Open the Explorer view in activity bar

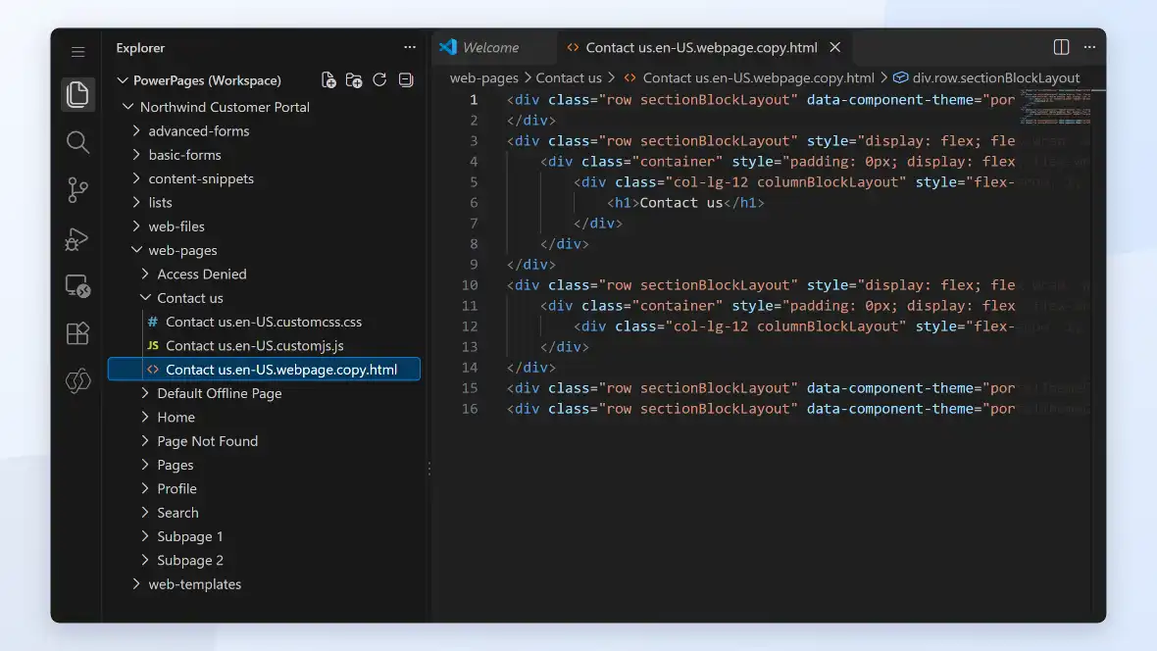coord(77,94)
